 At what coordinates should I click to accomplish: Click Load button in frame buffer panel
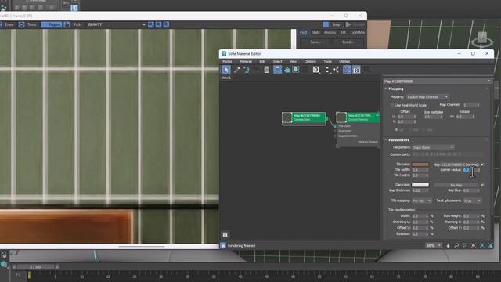click(x=348, y=42)
